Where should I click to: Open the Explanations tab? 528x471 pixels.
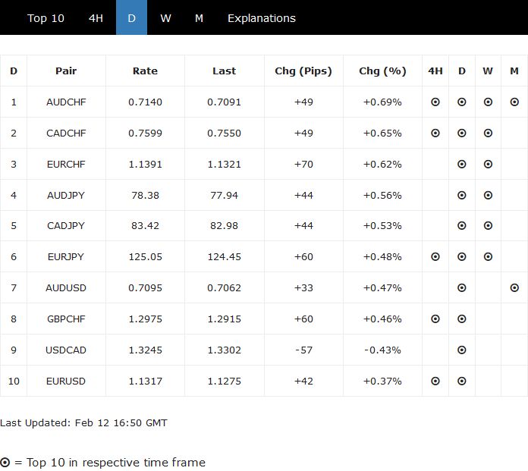click(x=262, y=18)
